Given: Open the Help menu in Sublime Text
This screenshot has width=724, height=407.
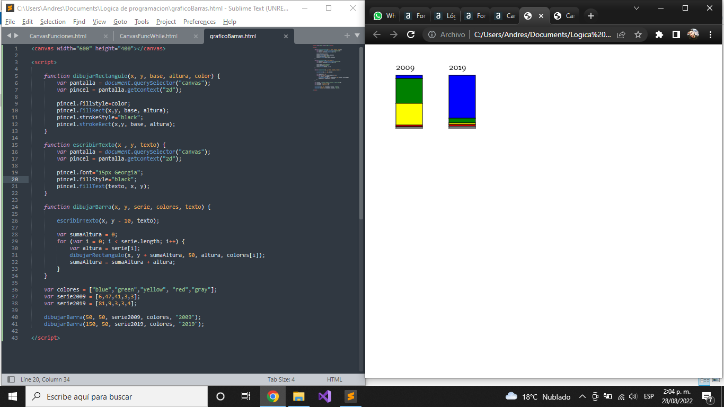Looking at the screenshot, I should click(229, 22).
